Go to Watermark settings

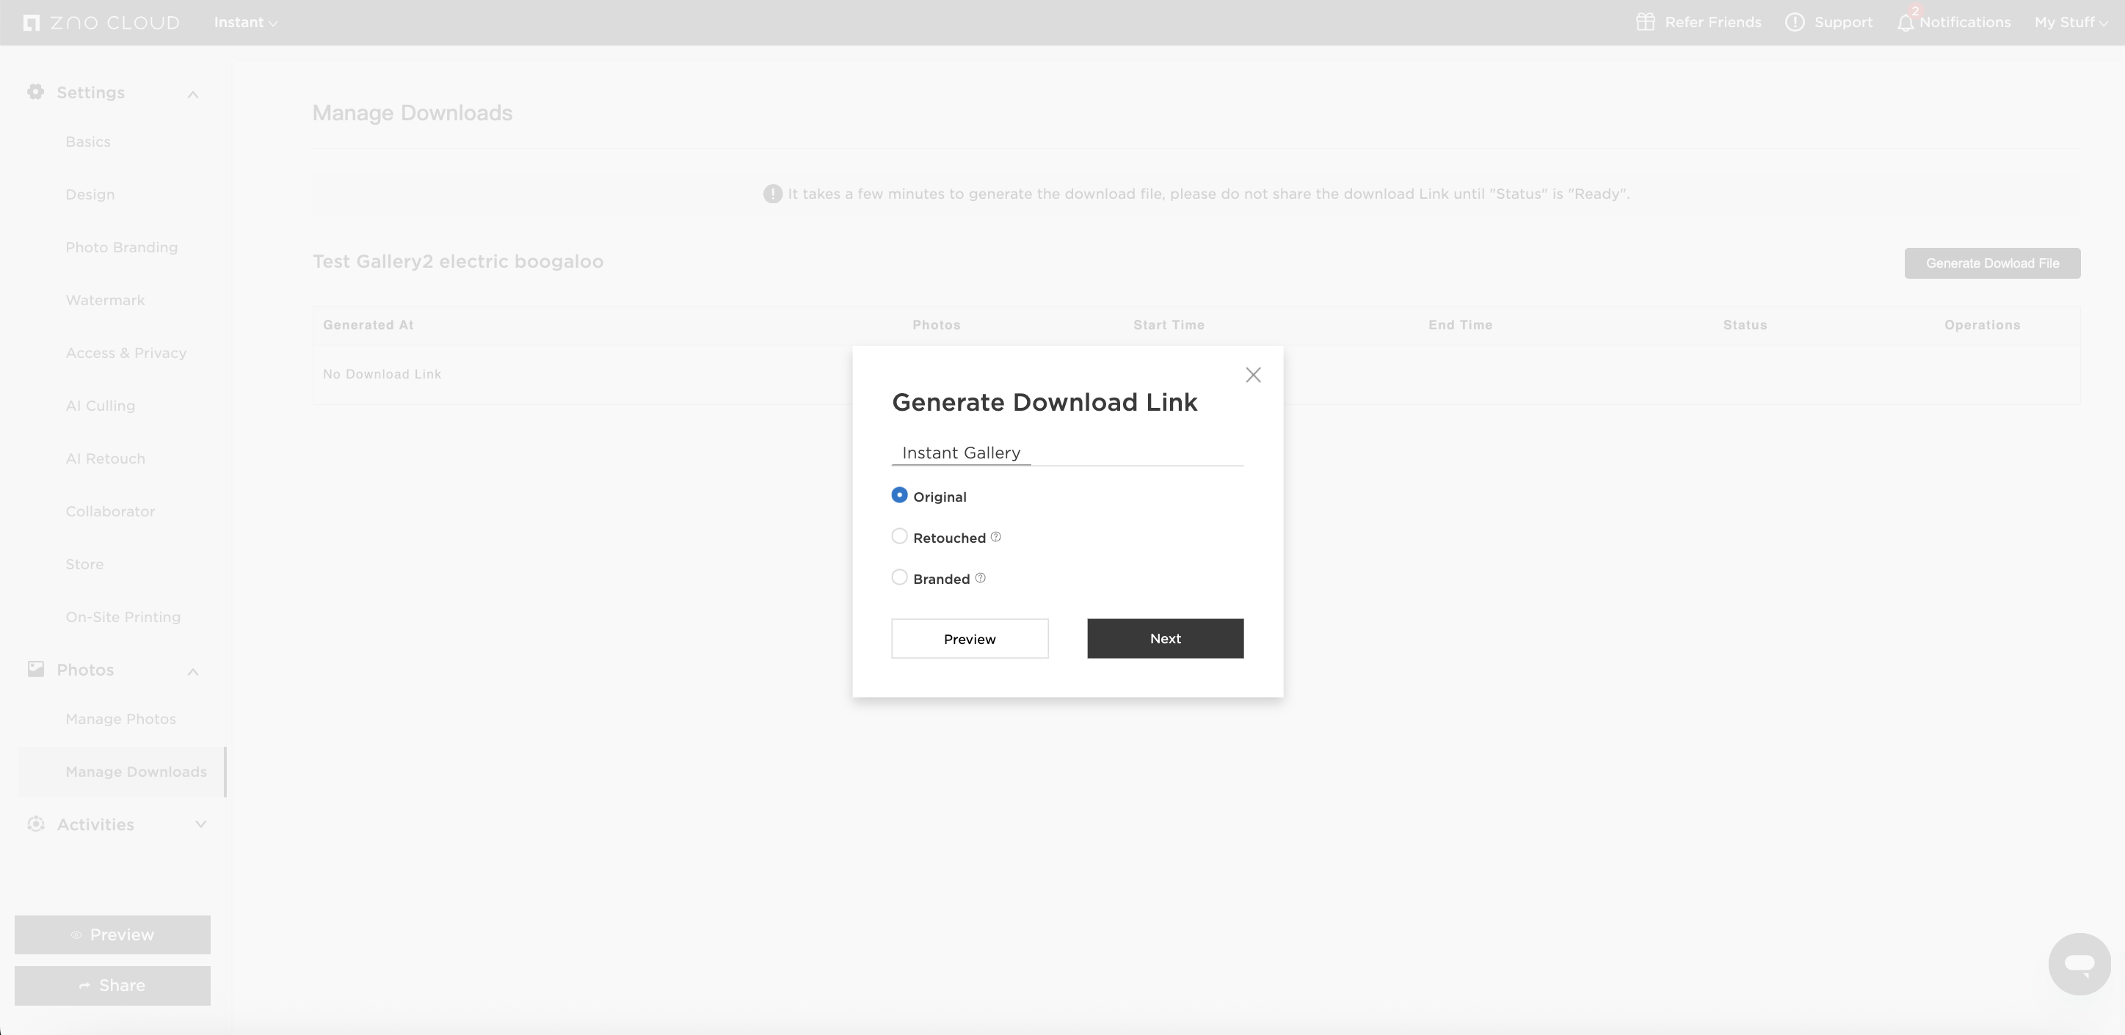pos(105,300)
